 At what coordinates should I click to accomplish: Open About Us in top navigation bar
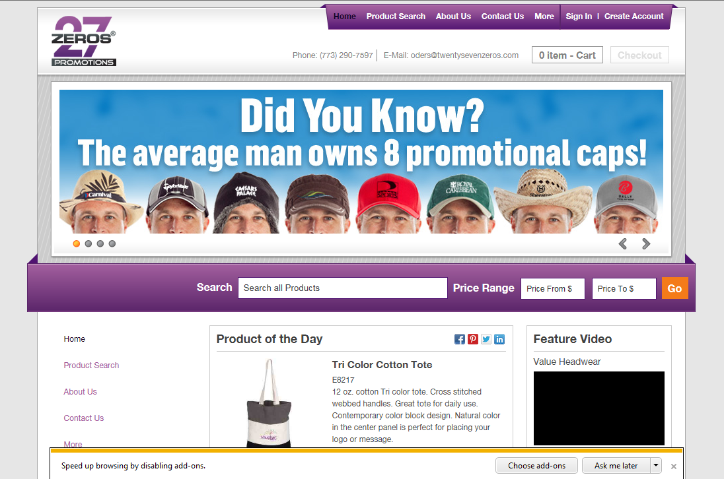(453, 16)
